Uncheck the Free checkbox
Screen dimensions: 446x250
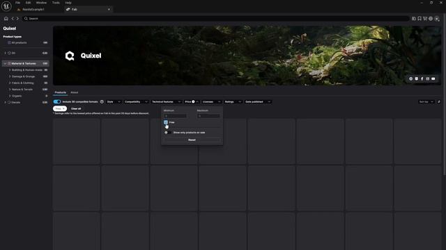[x=166, y=122]
